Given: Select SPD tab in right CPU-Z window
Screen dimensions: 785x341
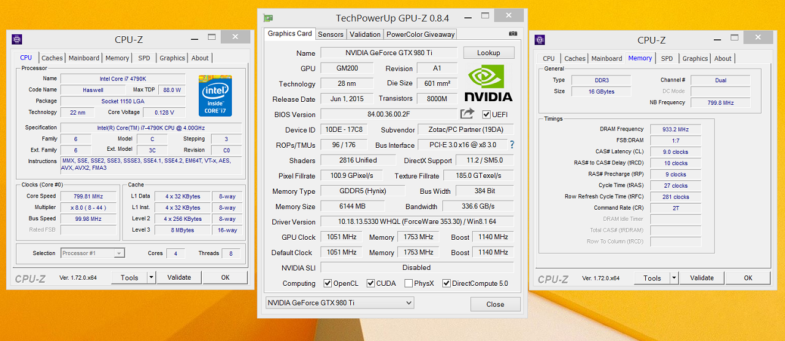Looking at the screenshot, I should pos(667,58).
